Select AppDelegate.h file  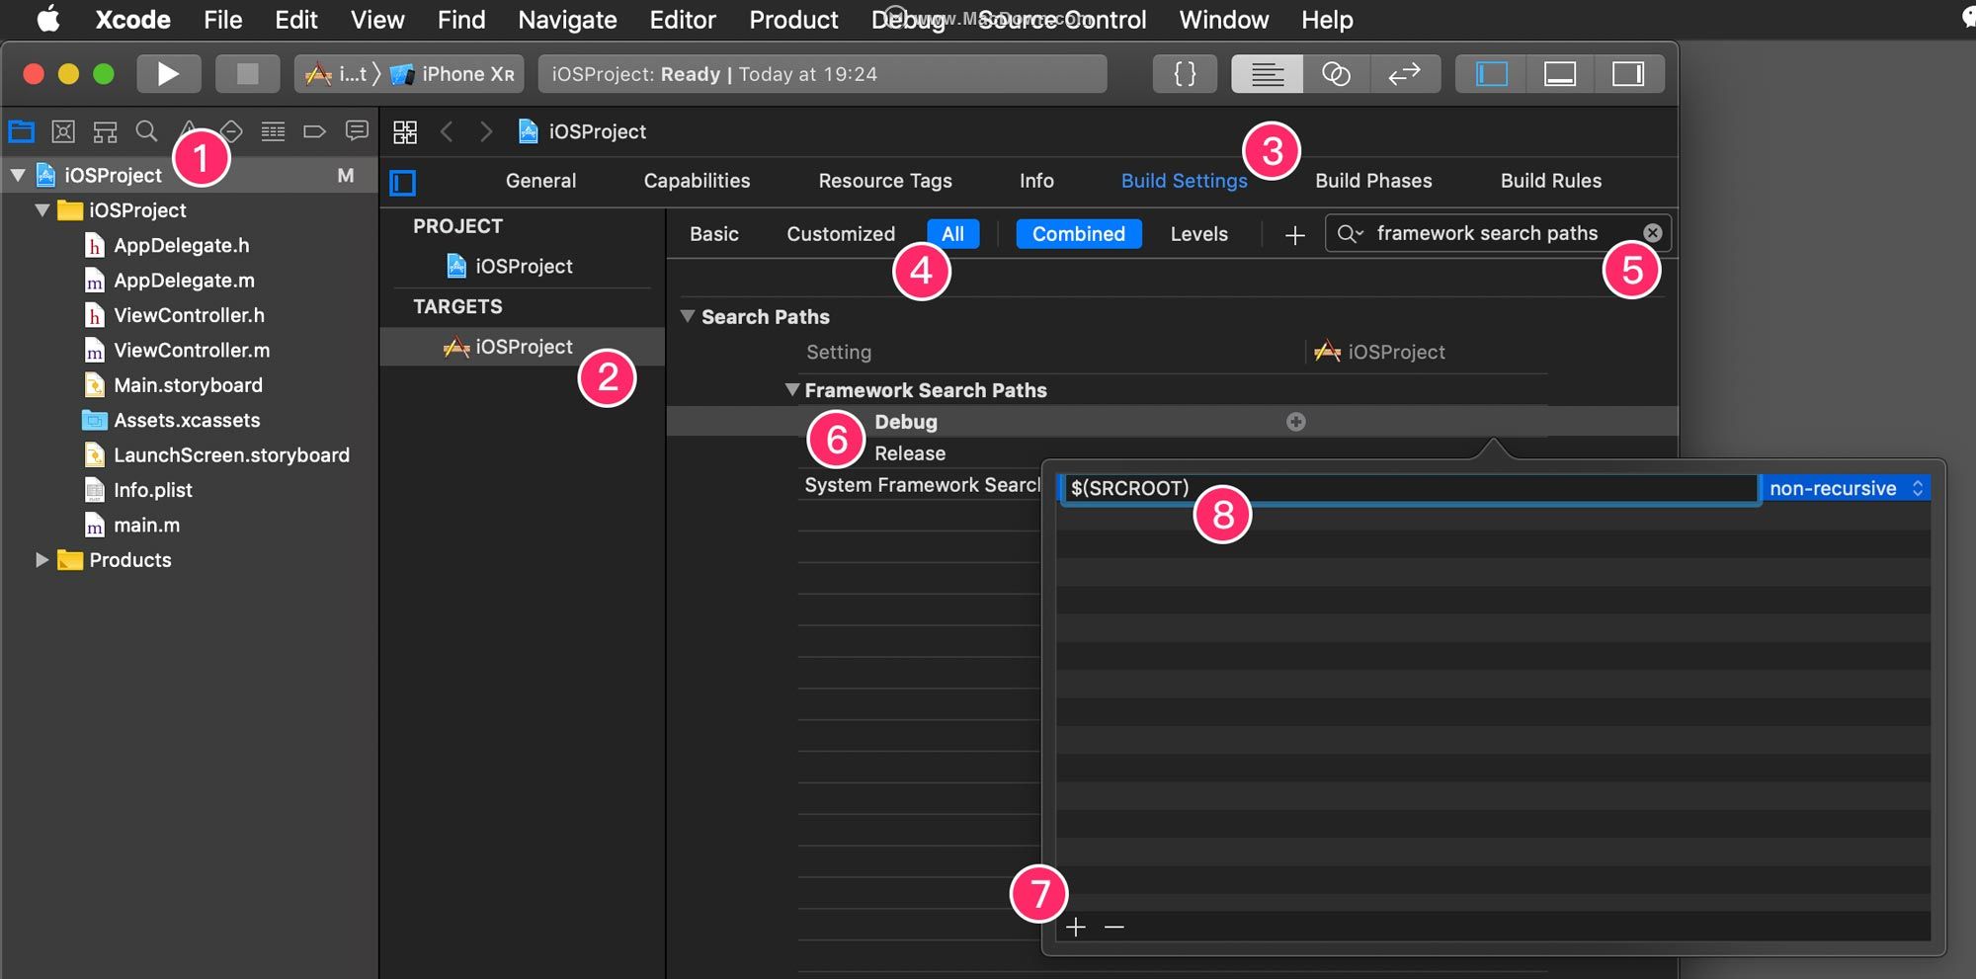[x=181, y=245]
